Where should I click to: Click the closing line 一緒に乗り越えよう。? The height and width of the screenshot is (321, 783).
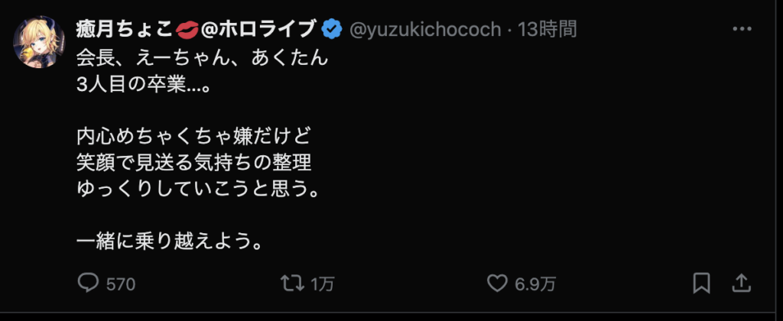tap(170, 242)
